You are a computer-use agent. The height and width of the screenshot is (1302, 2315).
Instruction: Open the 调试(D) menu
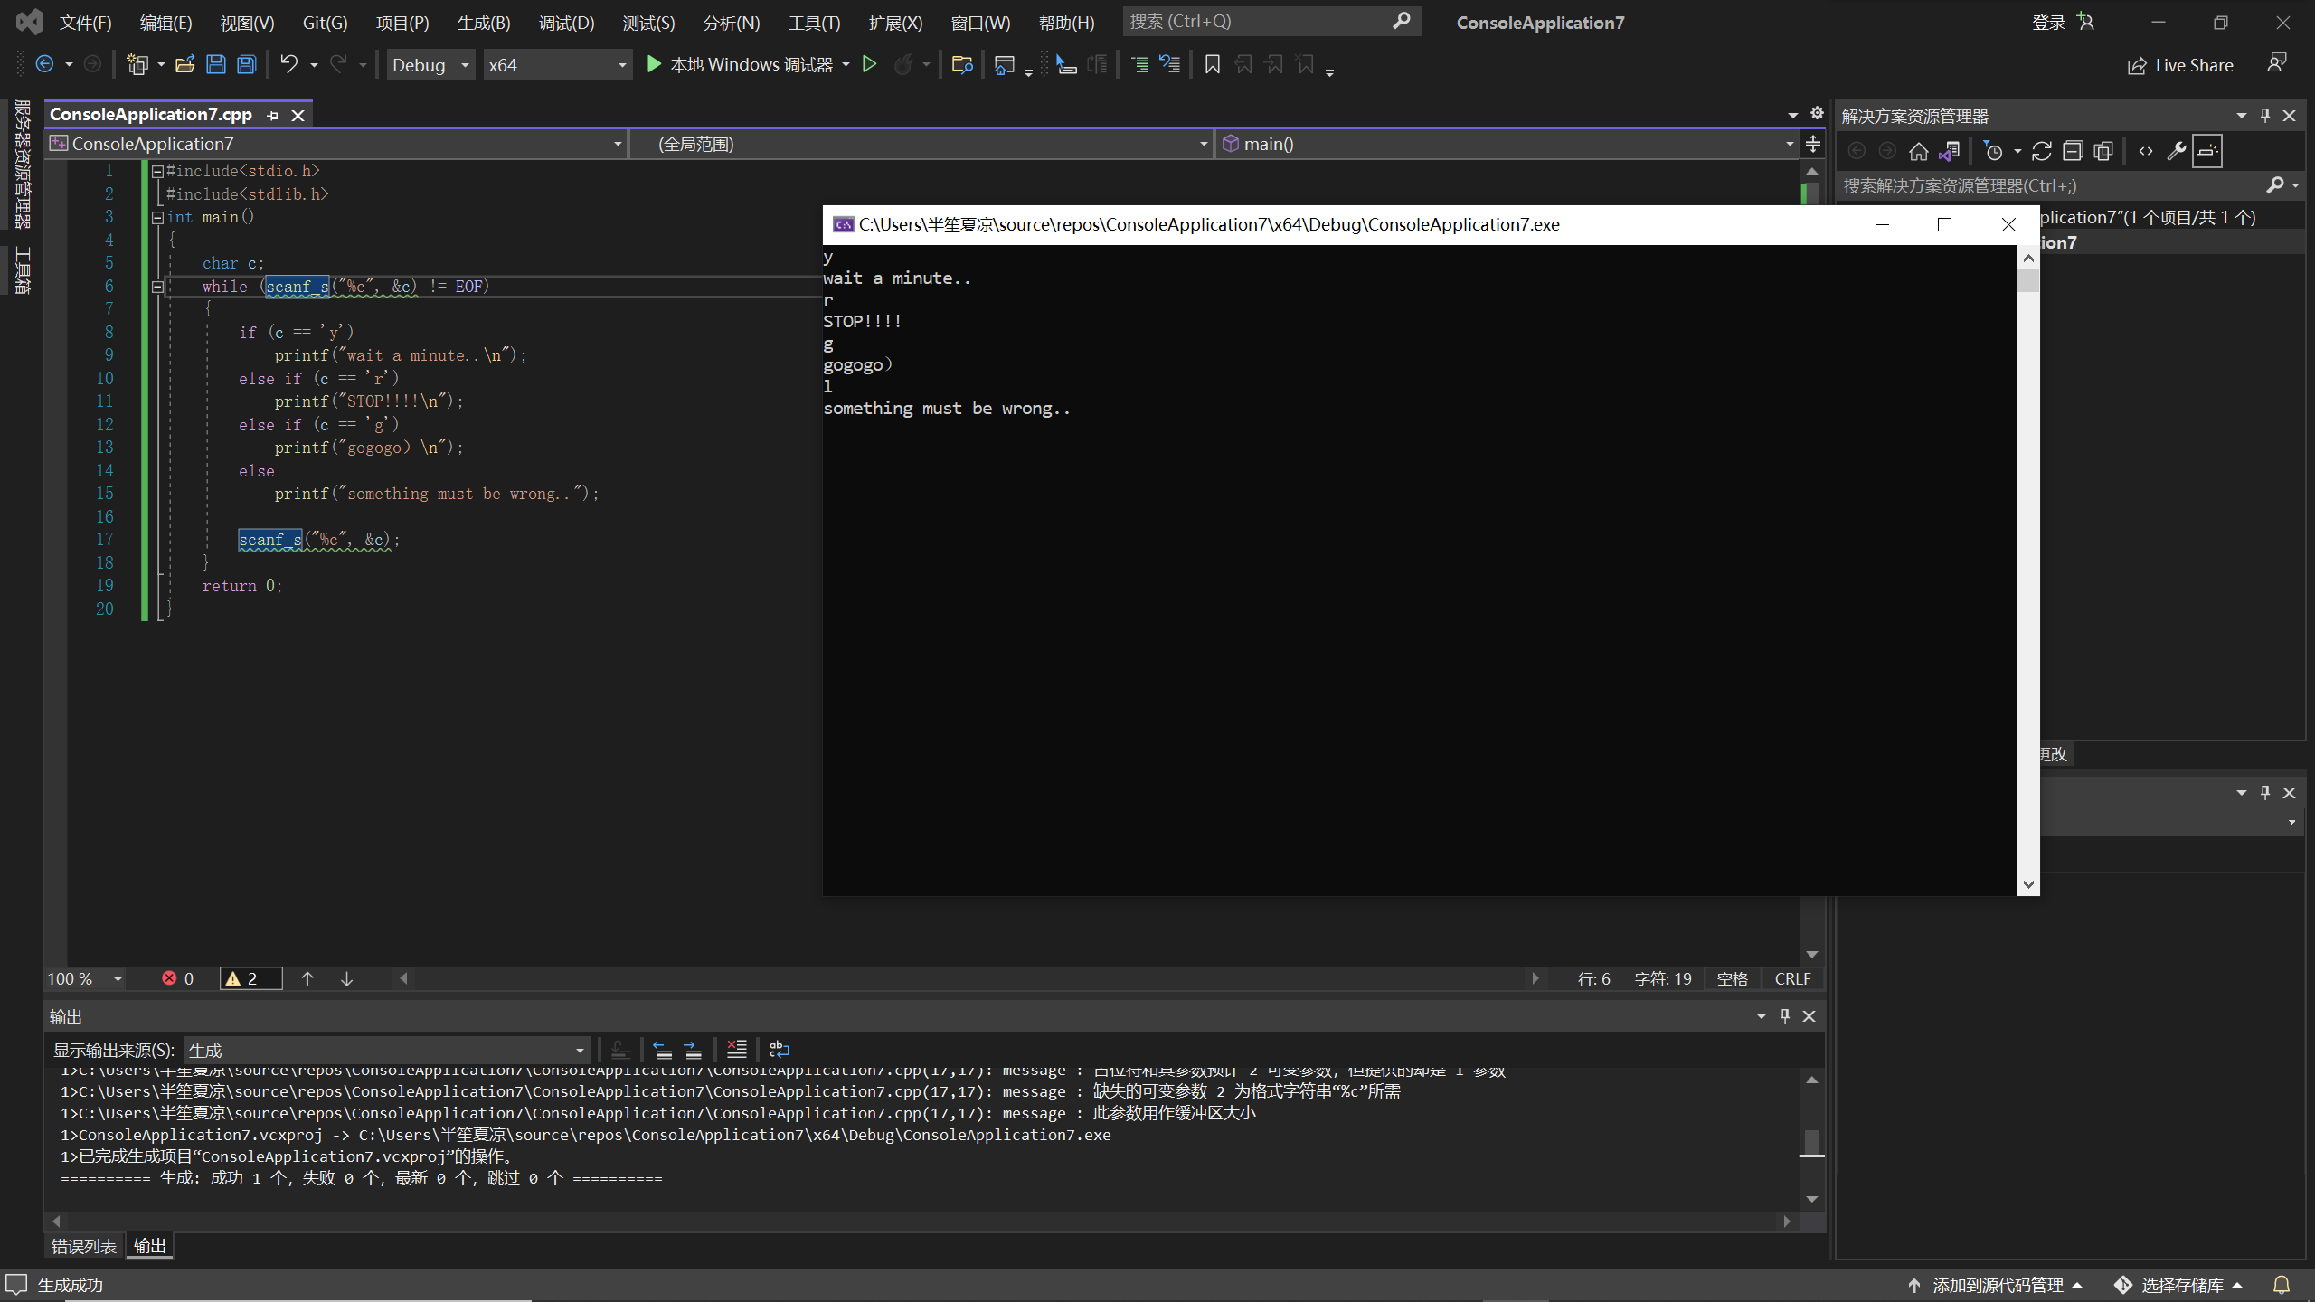[566, 23]
